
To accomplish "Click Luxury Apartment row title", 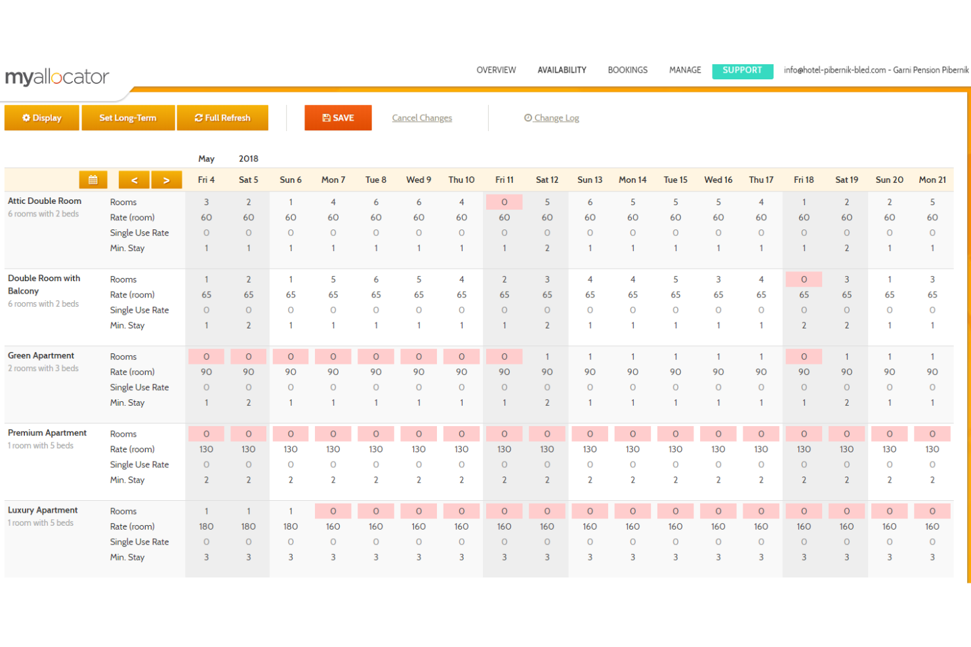I will (x=43, y=510).
